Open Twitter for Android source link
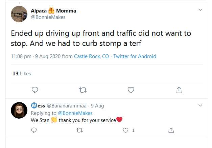 [135, 56]
